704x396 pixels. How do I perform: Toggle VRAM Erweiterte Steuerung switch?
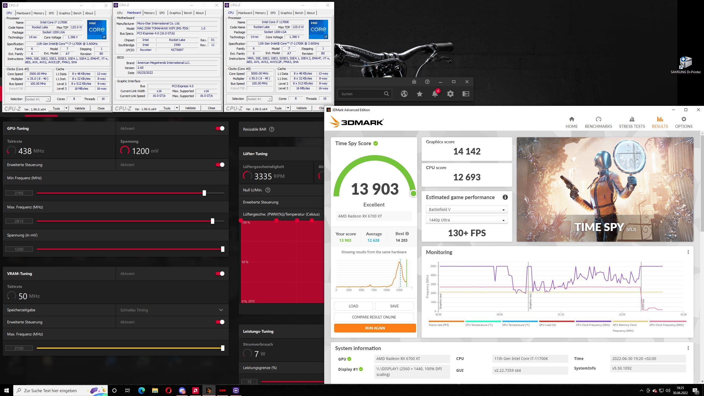(220, 322)
